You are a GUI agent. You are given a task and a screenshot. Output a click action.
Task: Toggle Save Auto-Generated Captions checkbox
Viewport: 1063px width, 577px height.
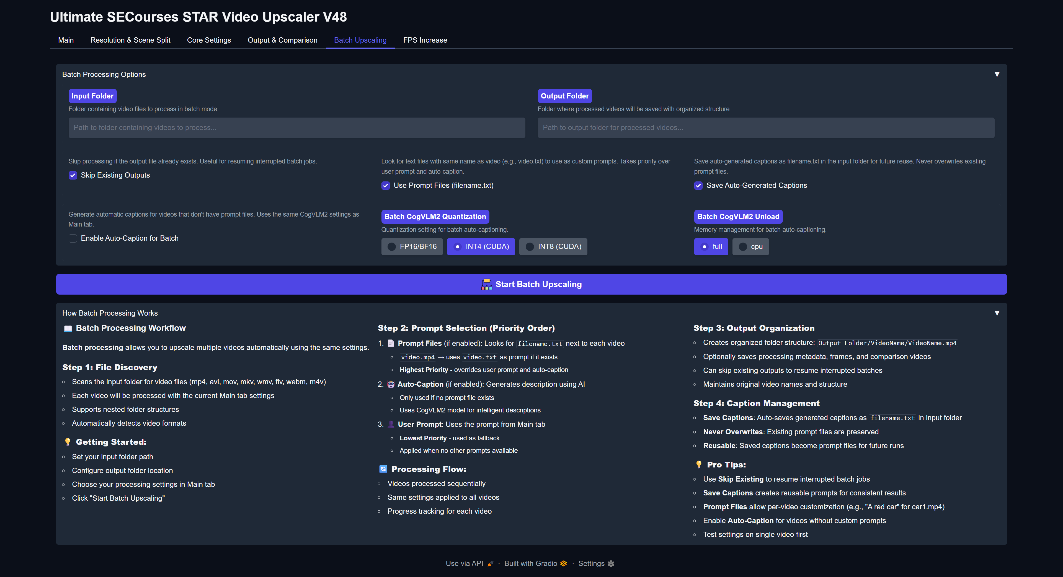[698, 186]
